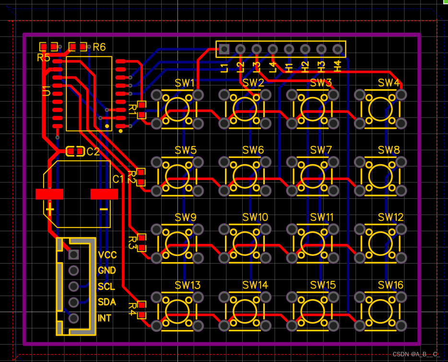Click the R1 resistor footprint
This screenshot has height=362, width=448.
(x=141, y=110)
